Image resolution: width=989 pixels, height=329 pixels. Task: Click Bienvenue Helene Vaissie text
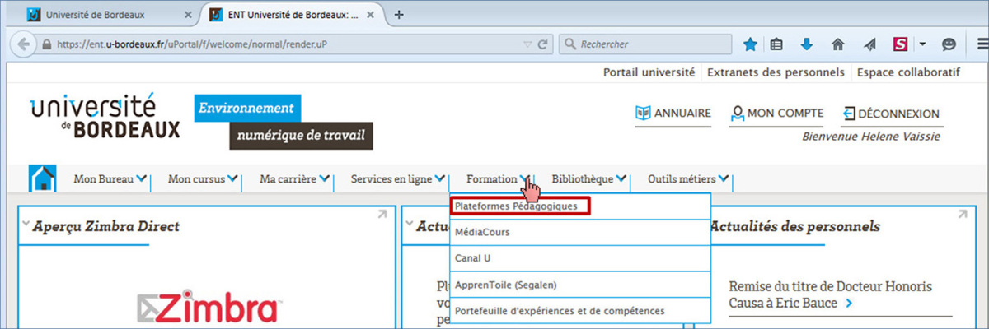point(870,137)
